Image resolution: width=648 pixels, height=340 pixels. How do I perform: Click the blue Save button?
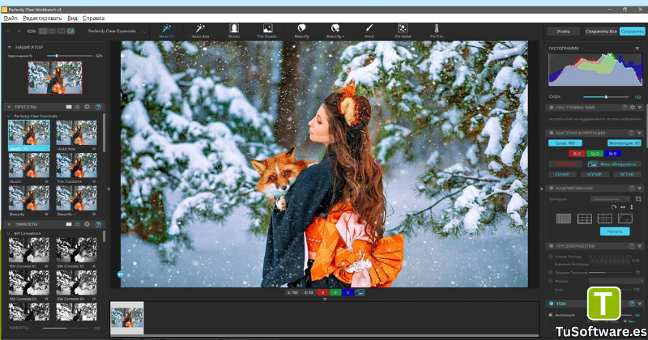pyautogui.click(x=632, y=32)
